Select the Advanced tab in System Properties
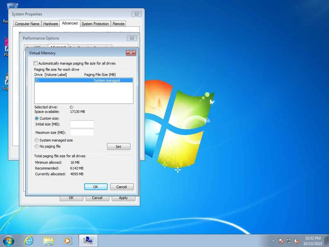329x247 pixels. pyautogui.click(x=70, y=23)
